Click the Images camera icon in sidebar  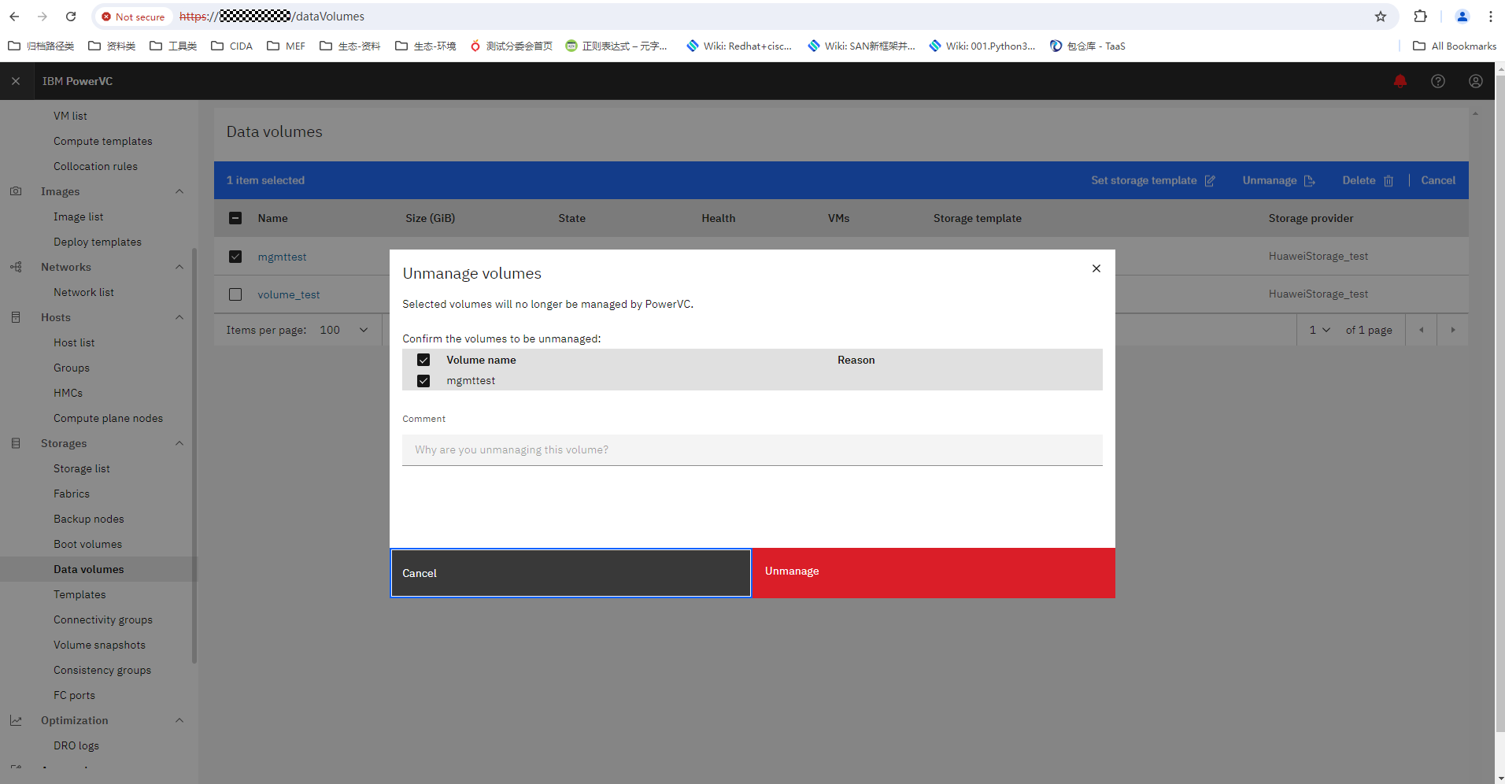click(x=16, y=191)
